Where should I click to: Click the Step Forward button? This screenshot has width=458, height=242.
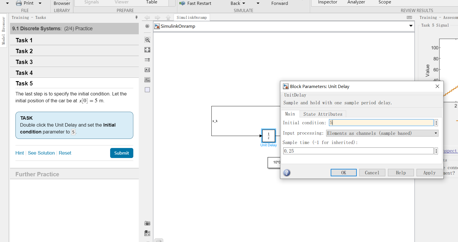click(x=279, y=3)
